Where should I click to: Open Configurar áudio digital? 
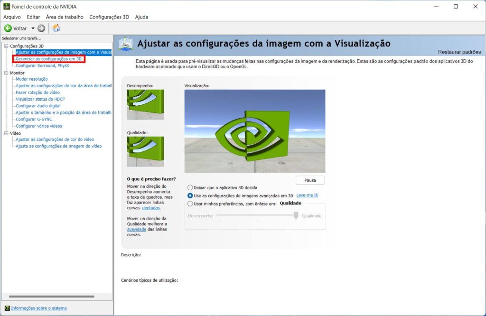point(38,106)
